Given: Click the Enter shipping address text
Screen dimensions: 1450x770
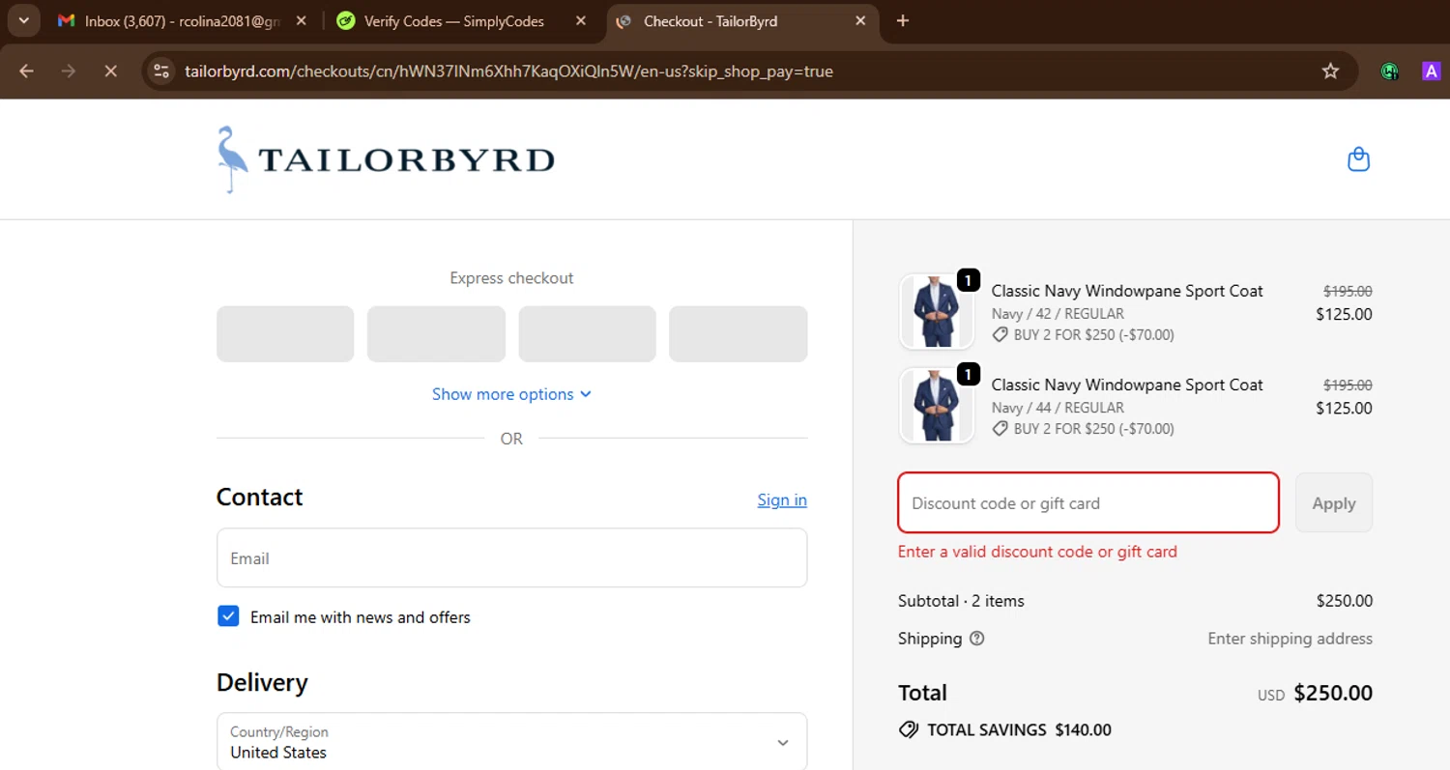Looking at the screenshot, I should [x=1290, y=639].
